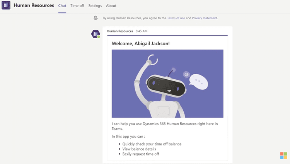
Task: Open the Time off tab
Action: pos(77,6)
